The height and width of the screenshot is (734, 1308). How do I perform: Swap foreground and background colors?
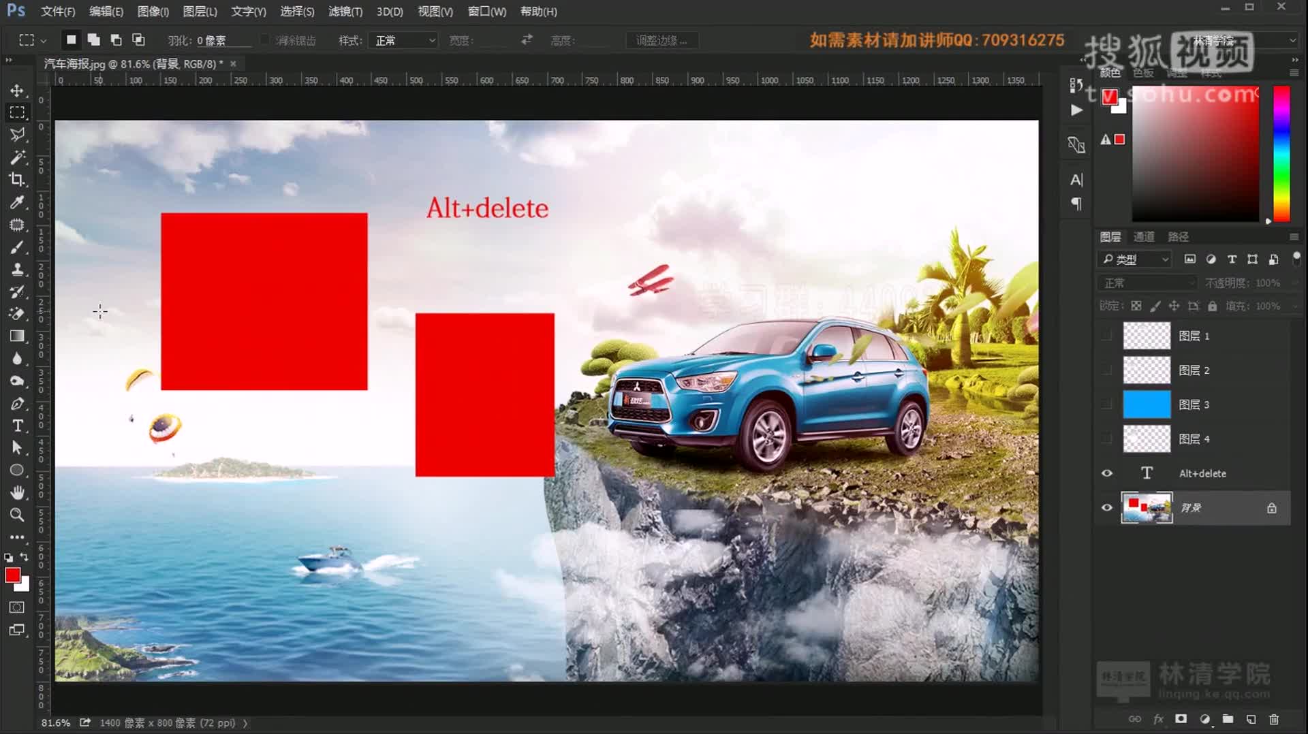25,558
